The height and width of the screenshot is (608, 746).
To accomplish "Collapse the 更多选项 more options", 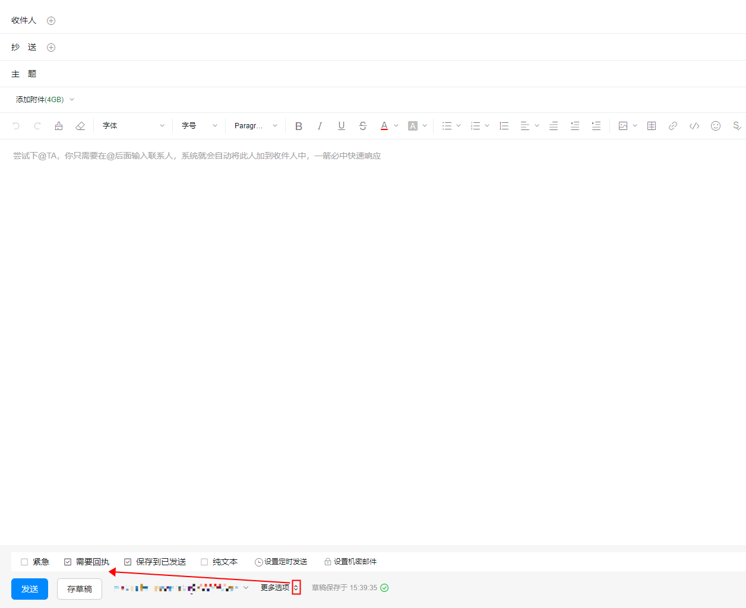I will (296, 588).
